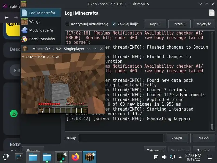Click the UltimMC crafting table taskbar icon
Image resolution: width=217 pixels, height=163 pixels.
click(x=90, y=157)
